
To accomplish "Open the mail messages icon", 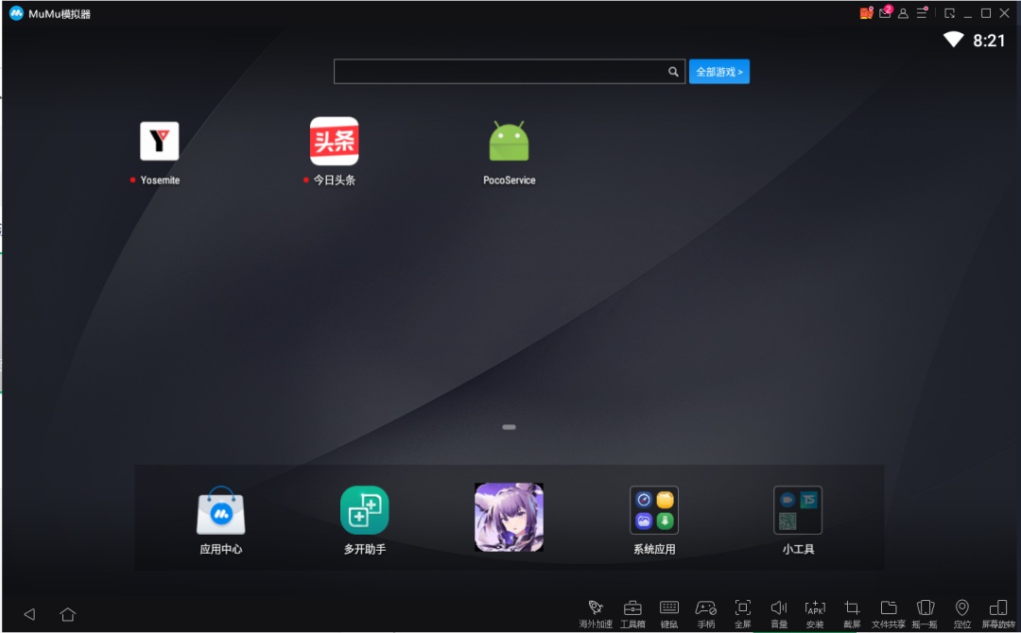I will [885, 12].
